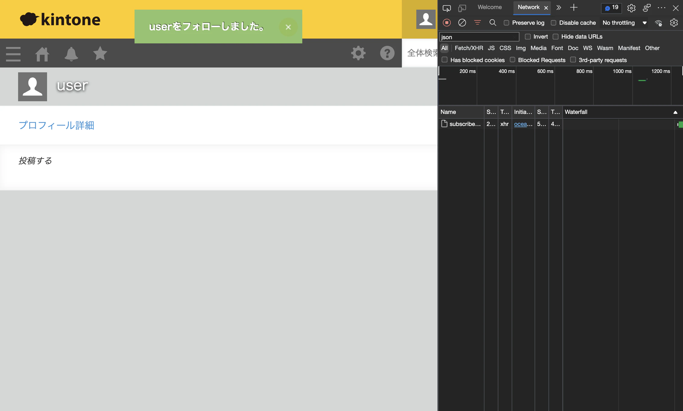The image size is (683, 411).
Task: Open network panel settings gear
Action: tap(674, 23)
